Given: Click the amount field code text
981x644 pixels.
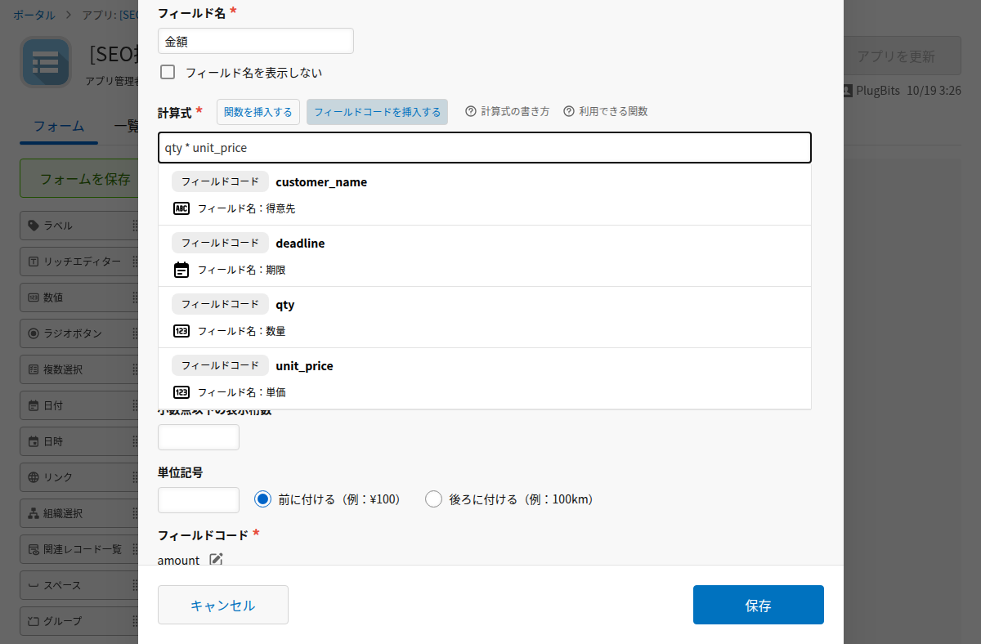Looking at the screenshot, I should 178,560.
